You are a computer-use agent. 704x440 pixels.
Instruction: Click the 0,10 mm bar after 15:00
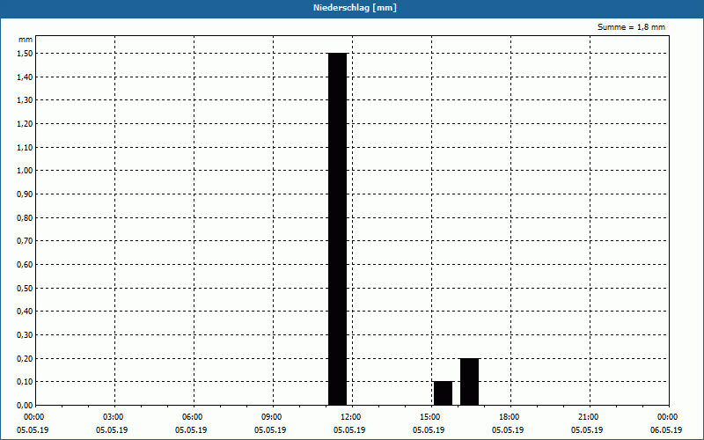(x=444, y=393)
